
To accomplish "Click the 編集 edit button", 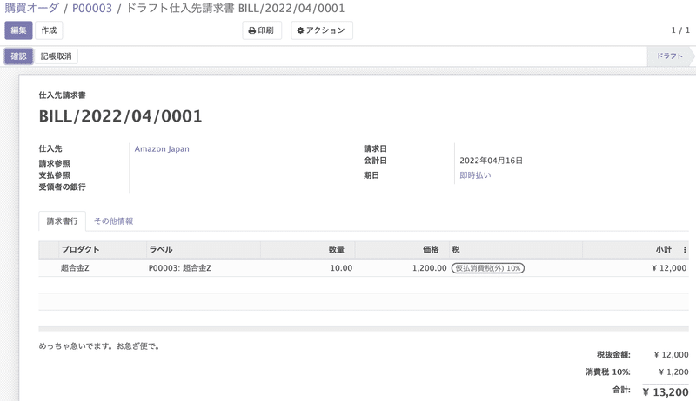I will pyautogui.click(x=18, y=30).
